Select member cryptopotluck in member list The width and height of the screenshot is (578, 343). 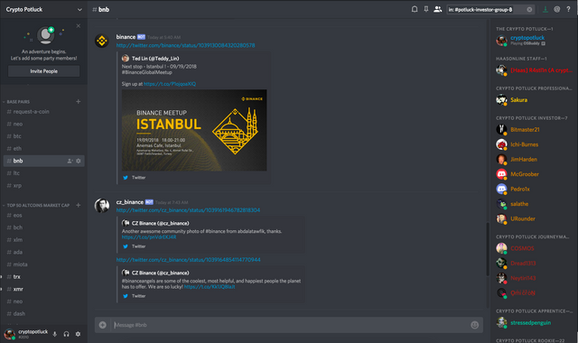534,40
